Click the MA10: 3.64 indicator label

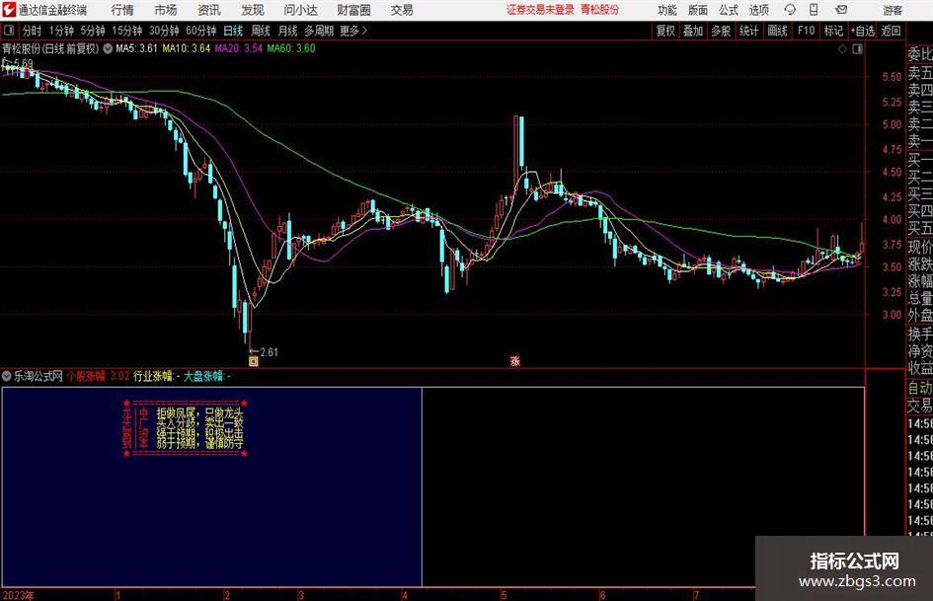[187, 48]
